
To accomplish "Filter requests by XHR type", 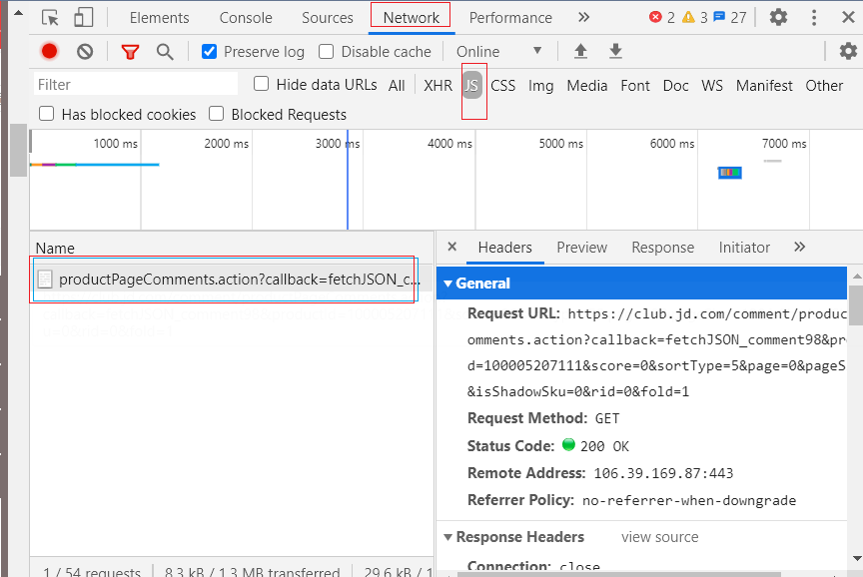I will [x=437, y=86].
